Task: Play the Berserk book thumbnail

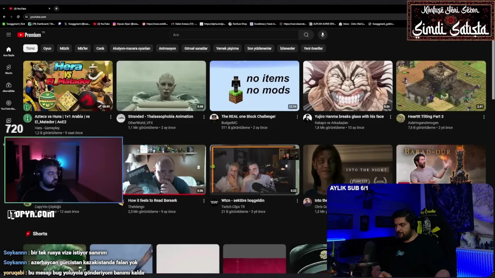Action: click(164, 170)
